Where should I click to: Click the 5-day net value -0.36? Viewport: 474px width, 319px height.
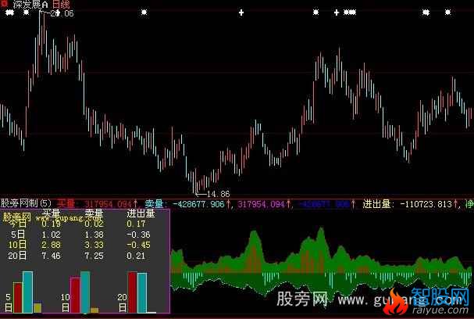[x=138, y=235]
